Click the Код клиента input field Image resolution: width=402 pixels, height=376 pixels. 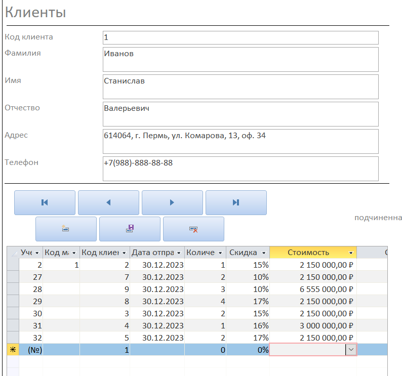click(x=240, y=37)
